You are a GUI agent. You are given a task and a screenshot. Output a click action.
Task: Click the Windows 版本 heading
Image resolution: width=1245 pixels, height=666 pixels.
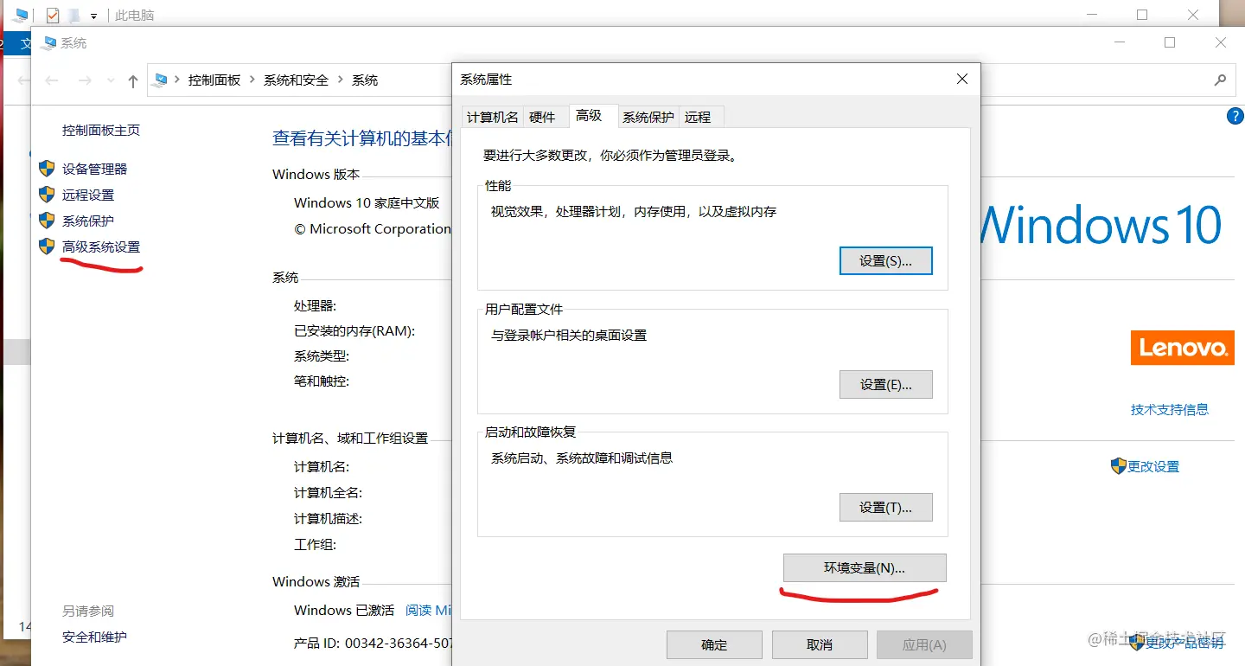(x=316, y=175)
